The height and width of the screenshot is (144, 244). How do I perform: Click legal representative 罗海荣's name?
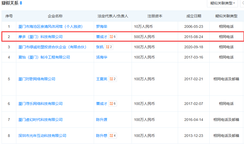102,26
